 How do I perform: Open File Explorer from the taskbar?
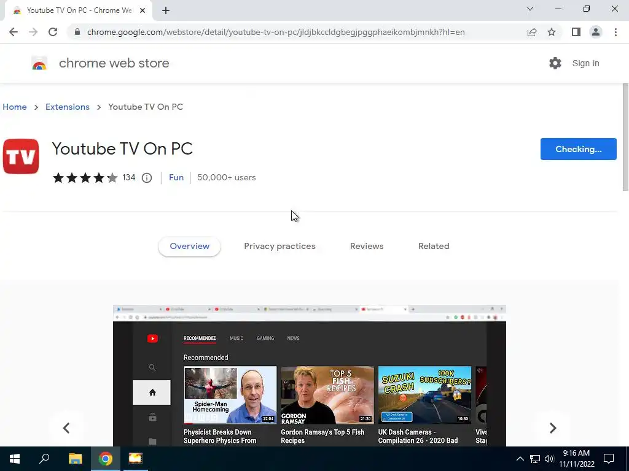coord(75,459)
